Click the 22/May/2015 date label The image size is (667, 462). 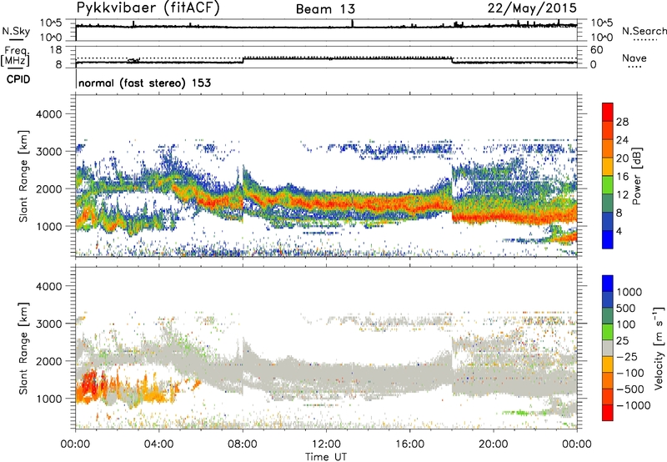click(x=532, y=8)
